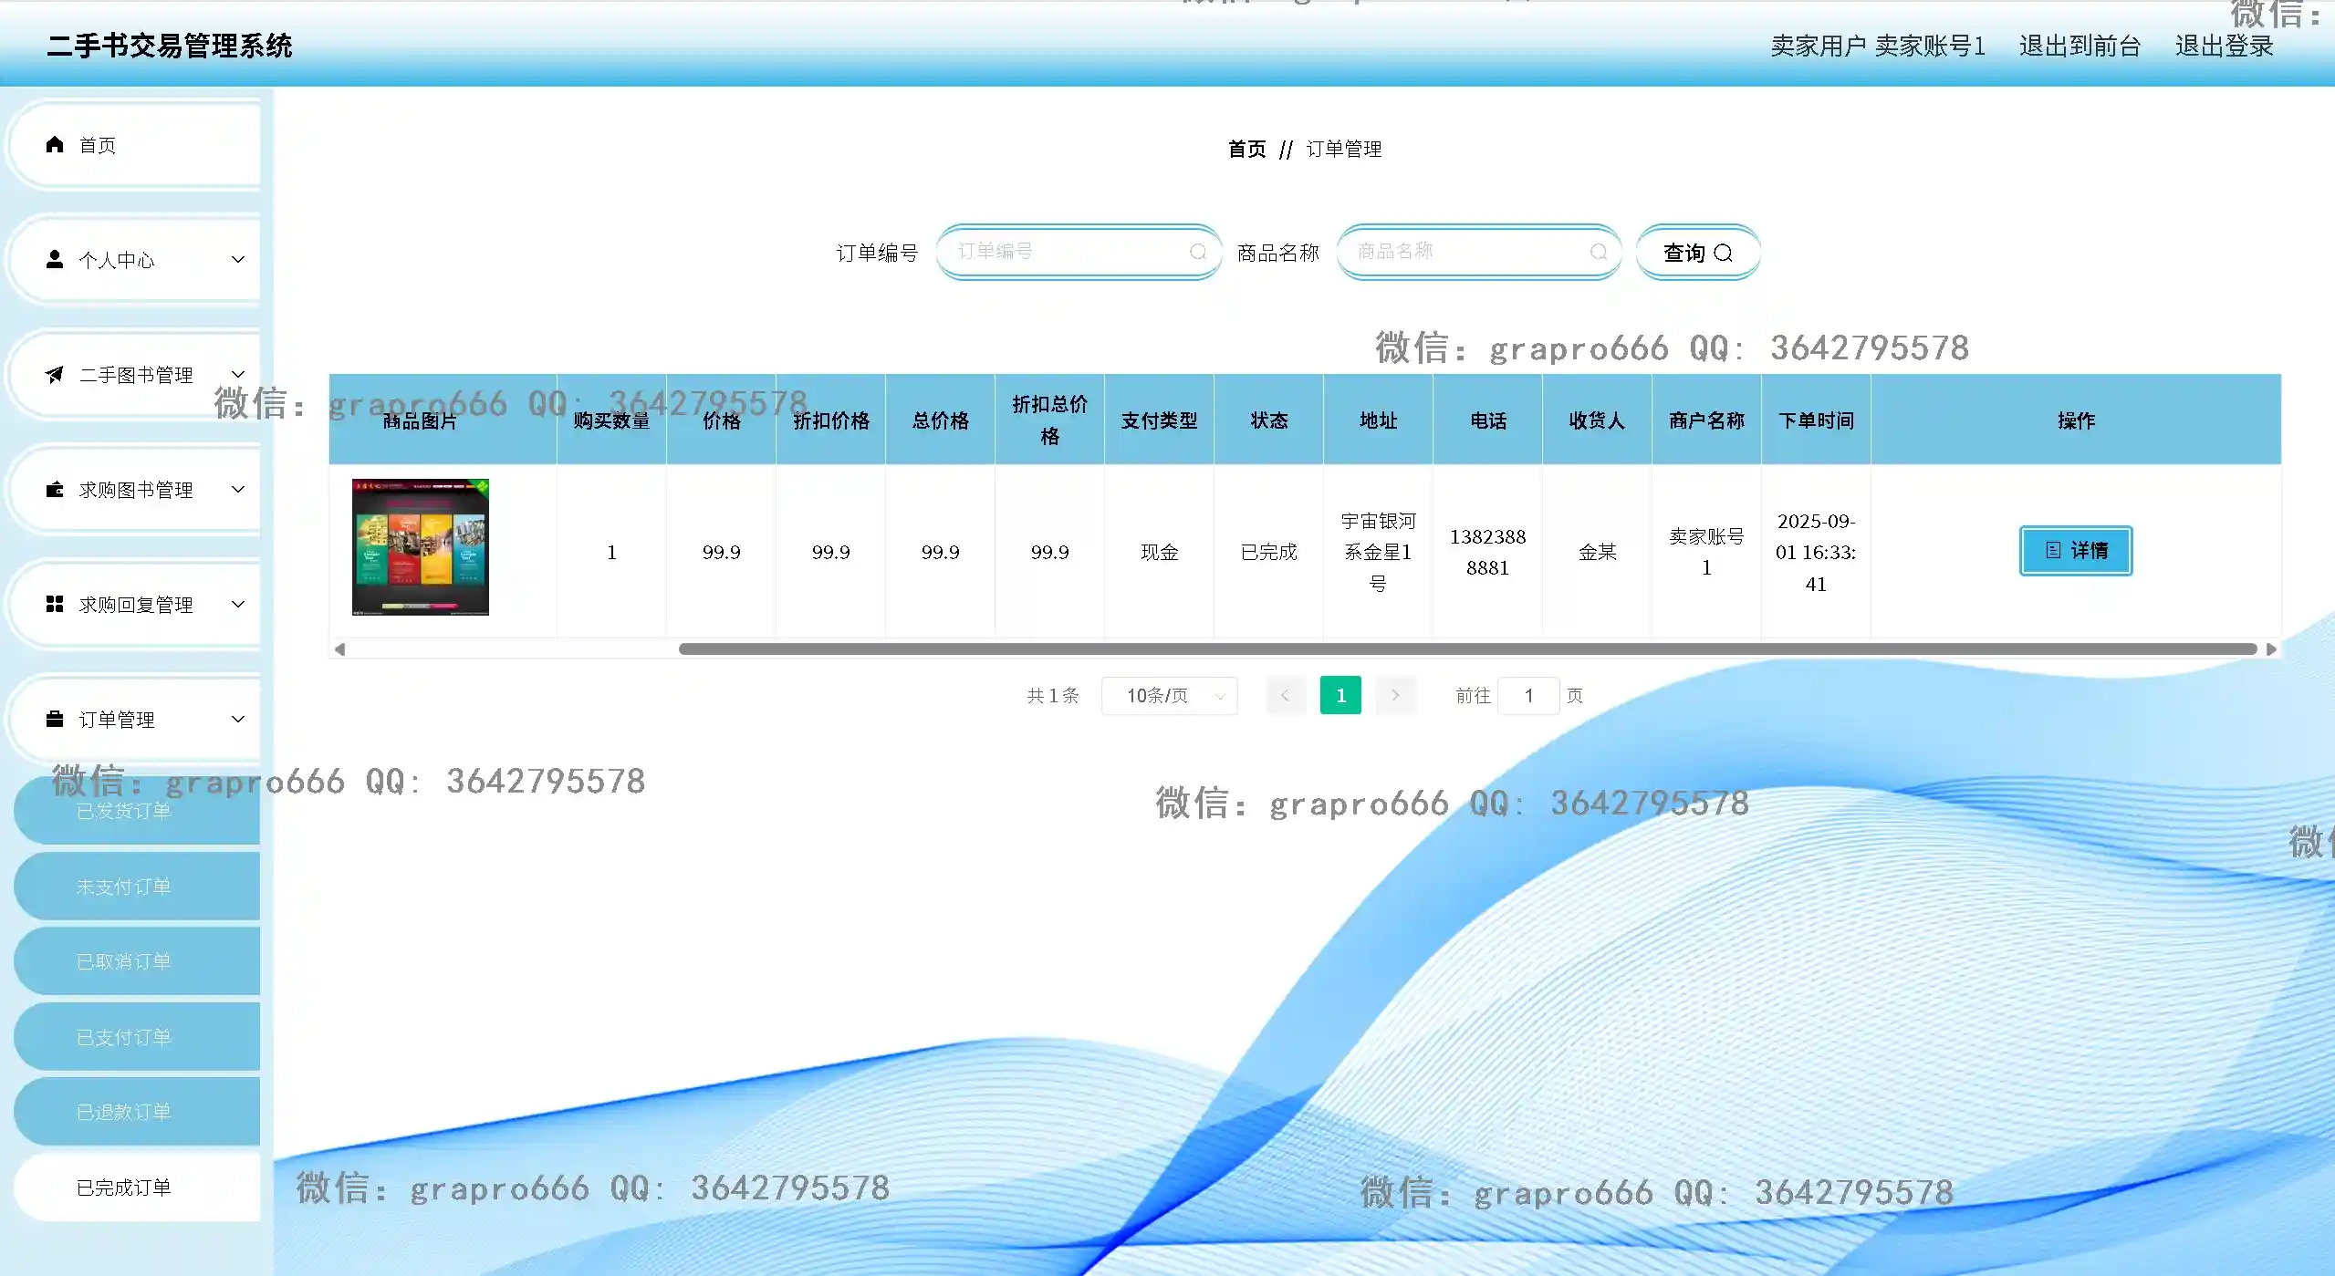Click the 详情 details button
Viewport: 2335px width, 1276px height.
[x=2075, y=551]
